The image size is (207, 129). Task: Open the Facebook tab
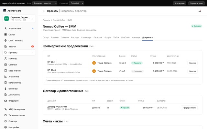[98, 37]
